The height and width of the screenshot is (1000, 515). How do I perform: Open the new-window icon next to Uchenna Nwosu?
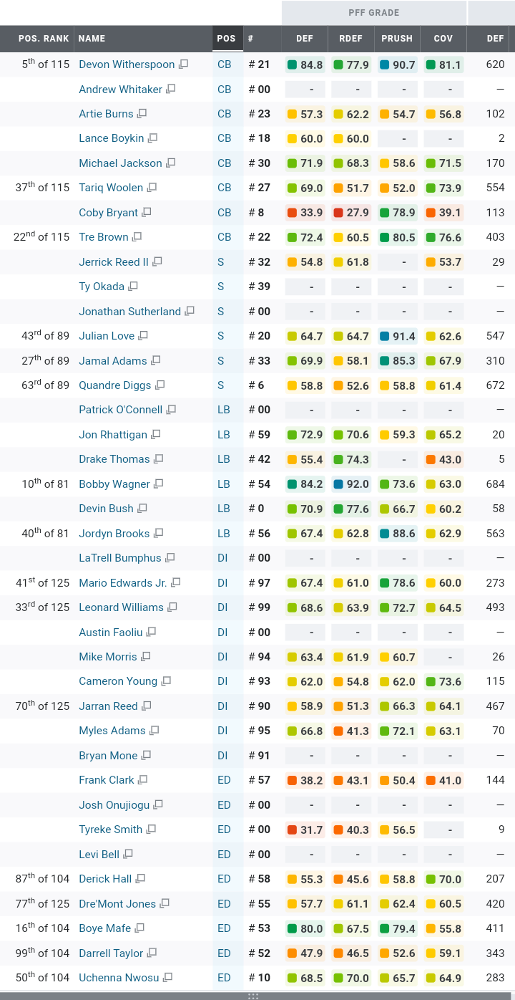[x=168, y=978]
